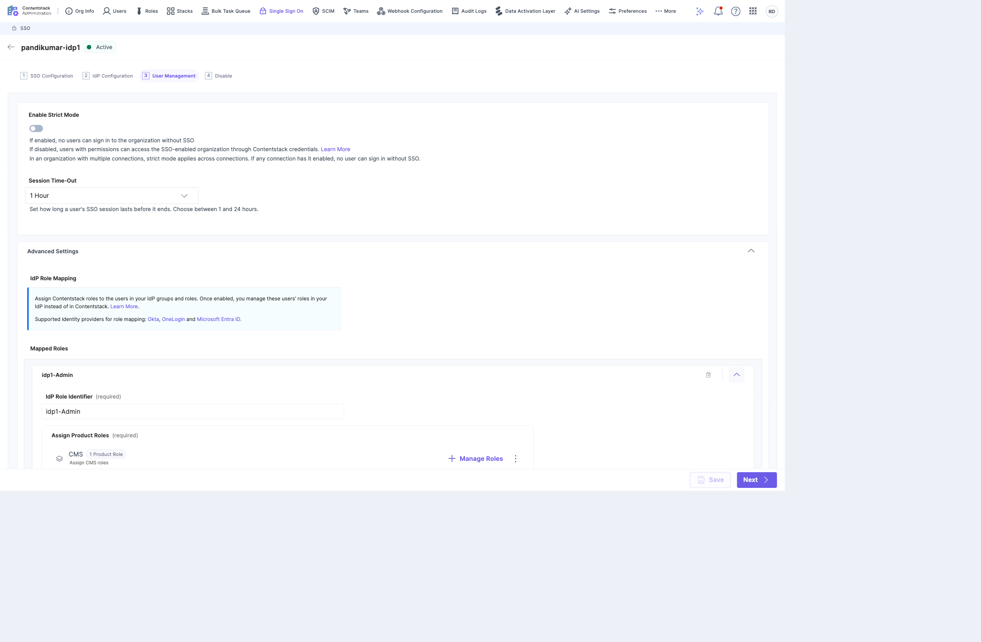Open Audit Logs
Image resolution: width=981 pixels, height=642 pixels.
pyautogui.click(x=469, y=11)
